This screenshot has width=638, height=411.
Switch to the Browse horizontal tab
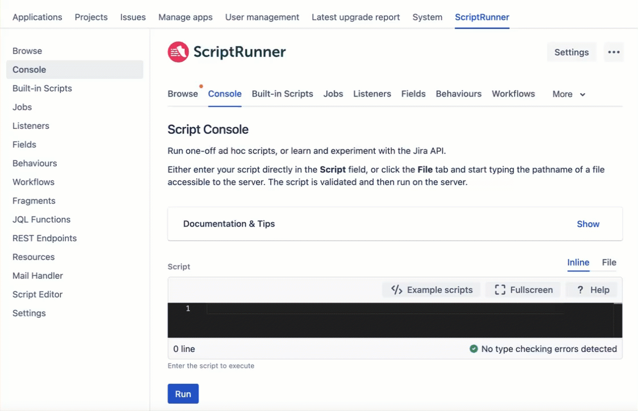(183, 94)
